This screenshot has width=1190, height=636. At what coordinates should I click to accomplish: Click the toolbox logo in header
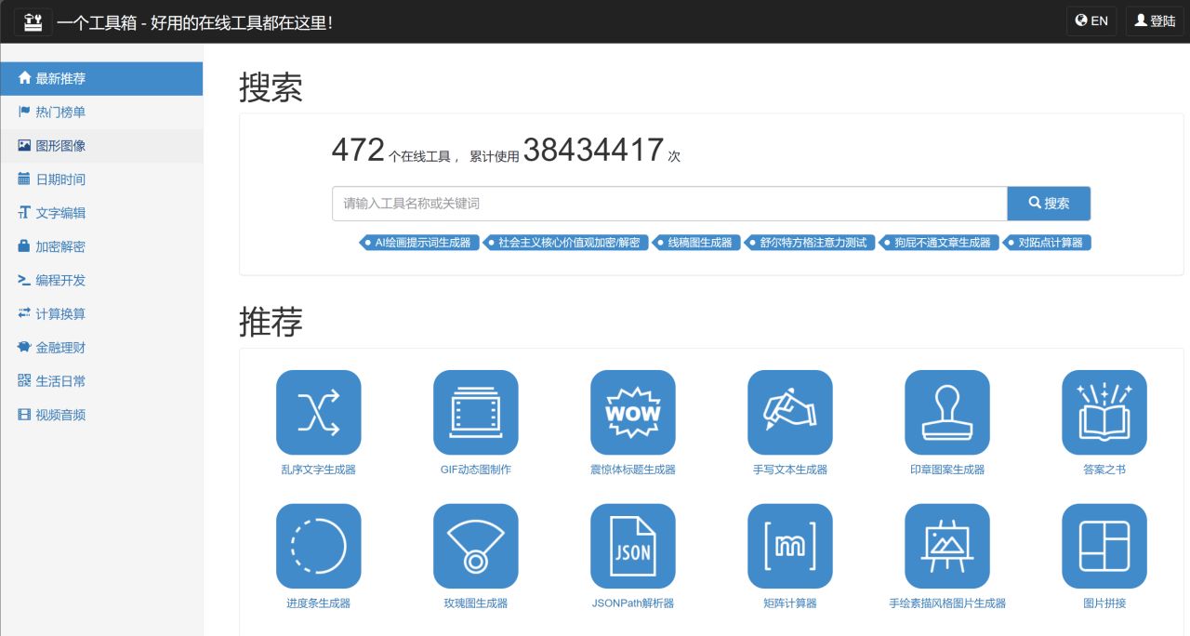tap(33, 21)
